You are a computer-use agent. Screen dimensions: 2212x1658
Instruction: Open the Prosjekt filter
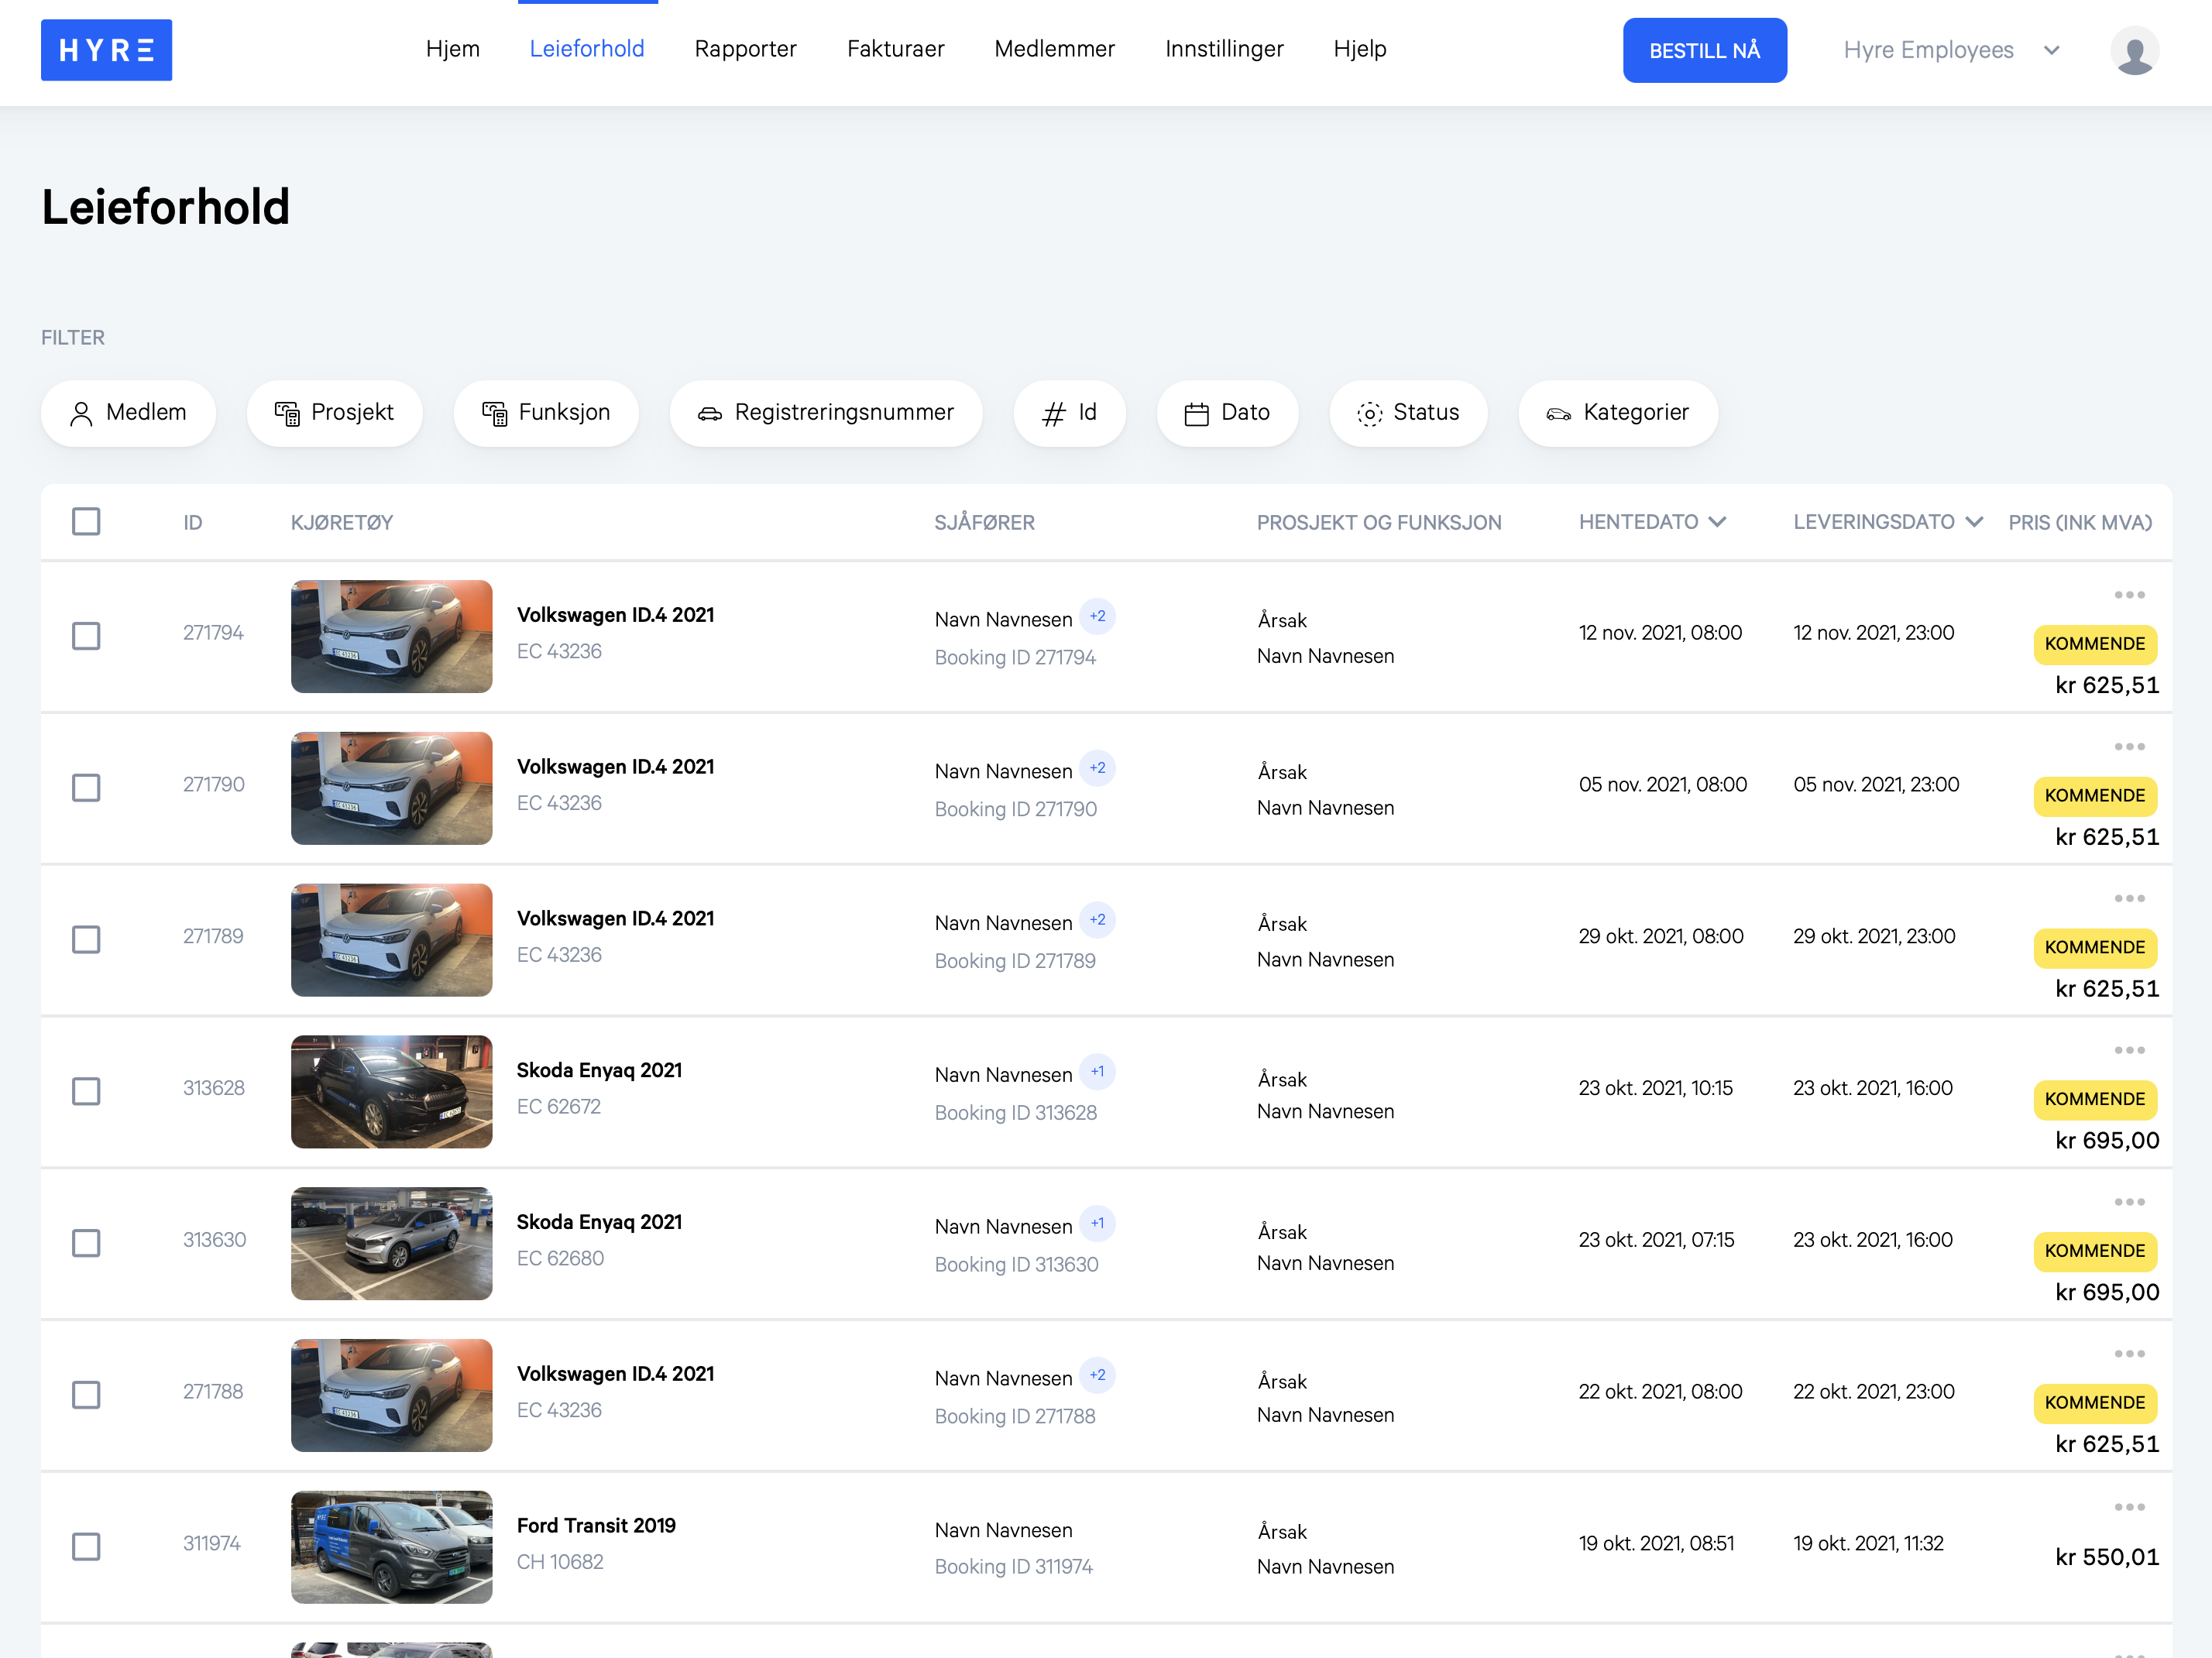coord(334,413)
